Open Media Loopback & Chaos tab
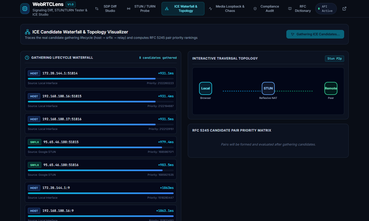This screenshot has width=369, height=221. [x=227, y=9]
